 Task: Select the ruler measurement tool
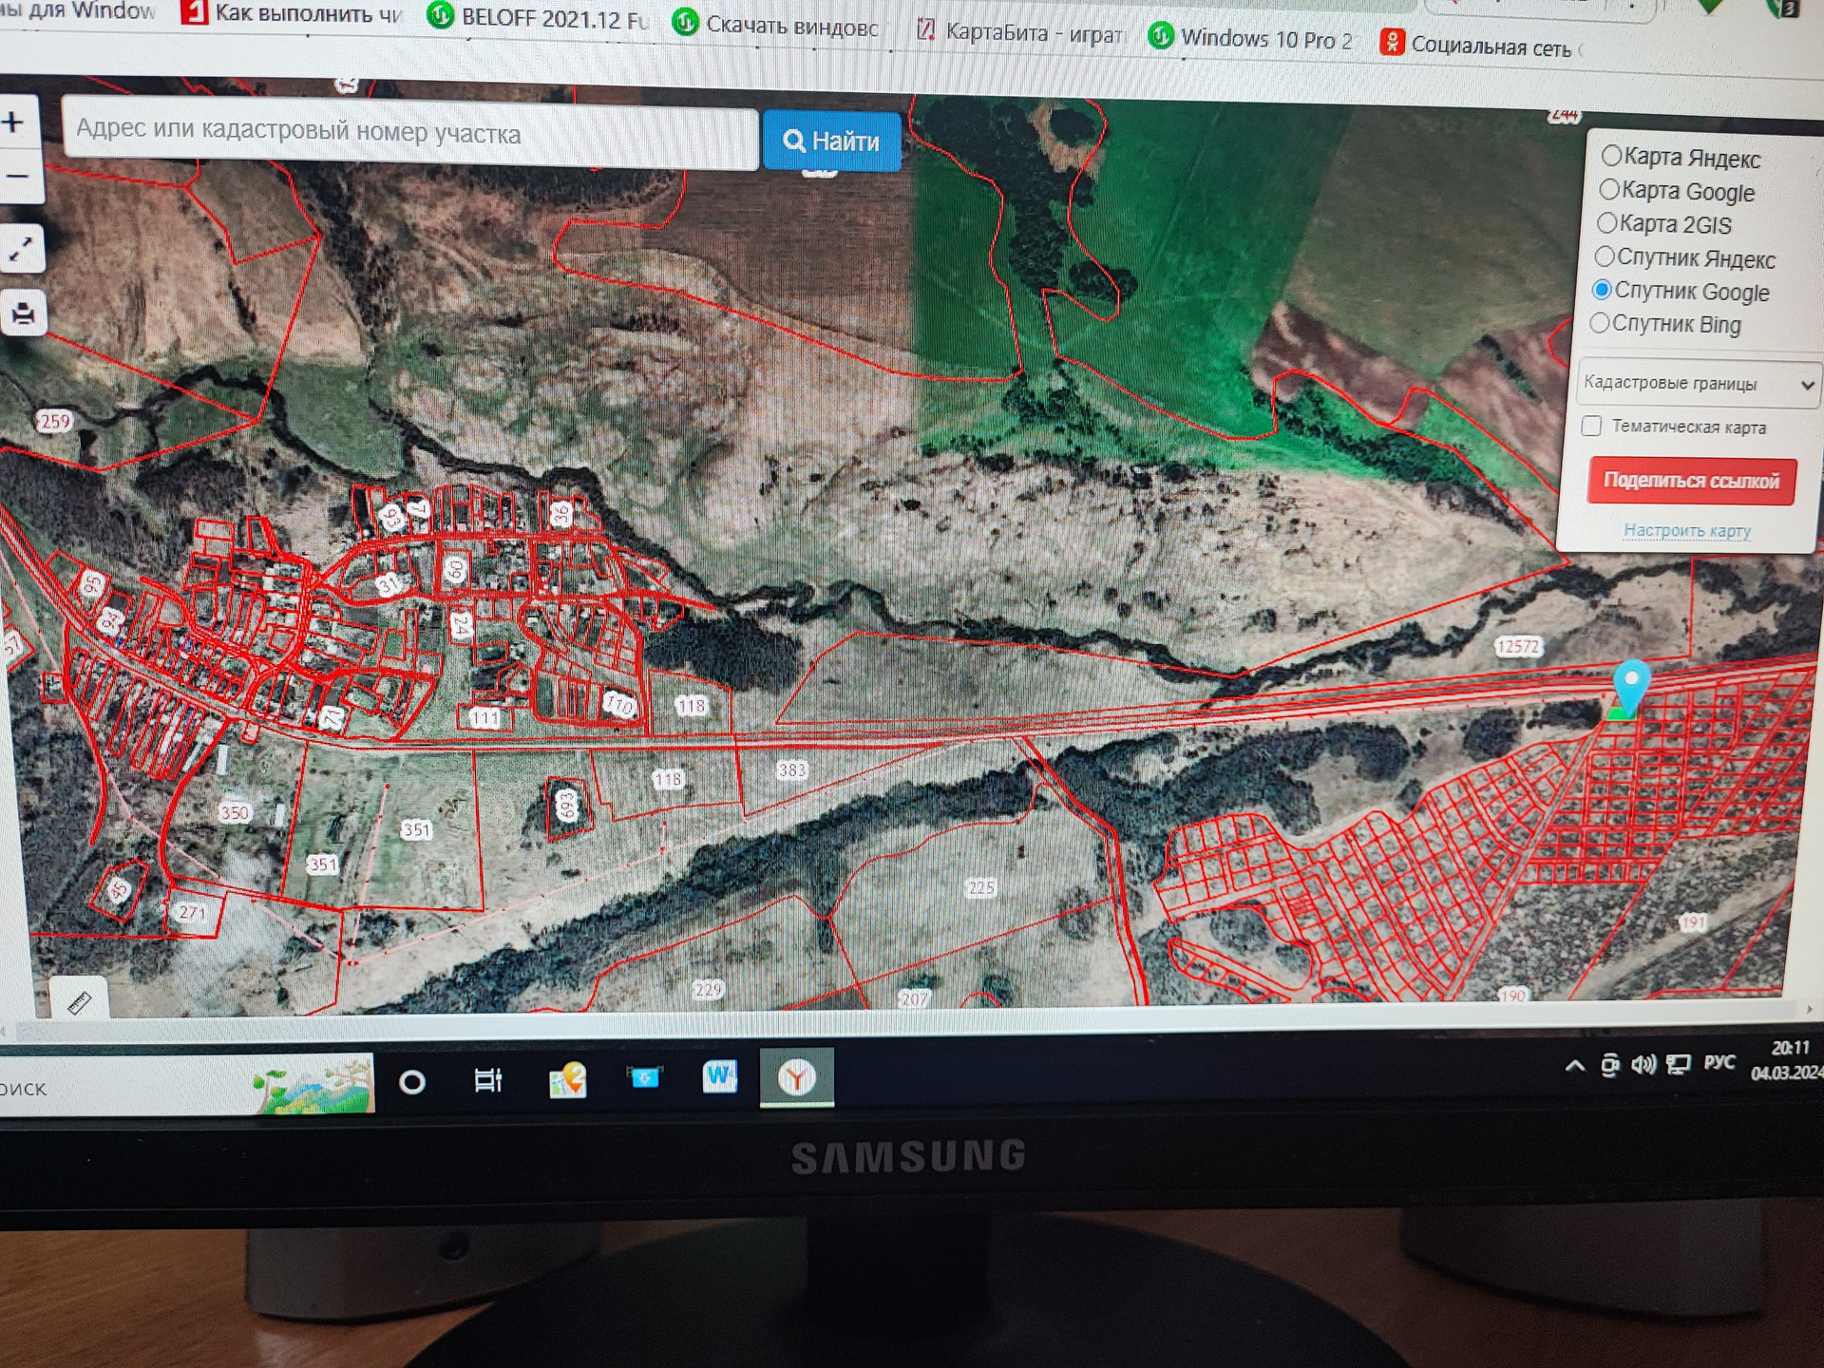tap(79, 1001)
